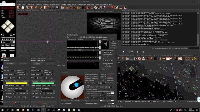This screenshot has width=200, height=112.
Task: Open Firefox from the Windows taskbar
Action: coord(23,110)
